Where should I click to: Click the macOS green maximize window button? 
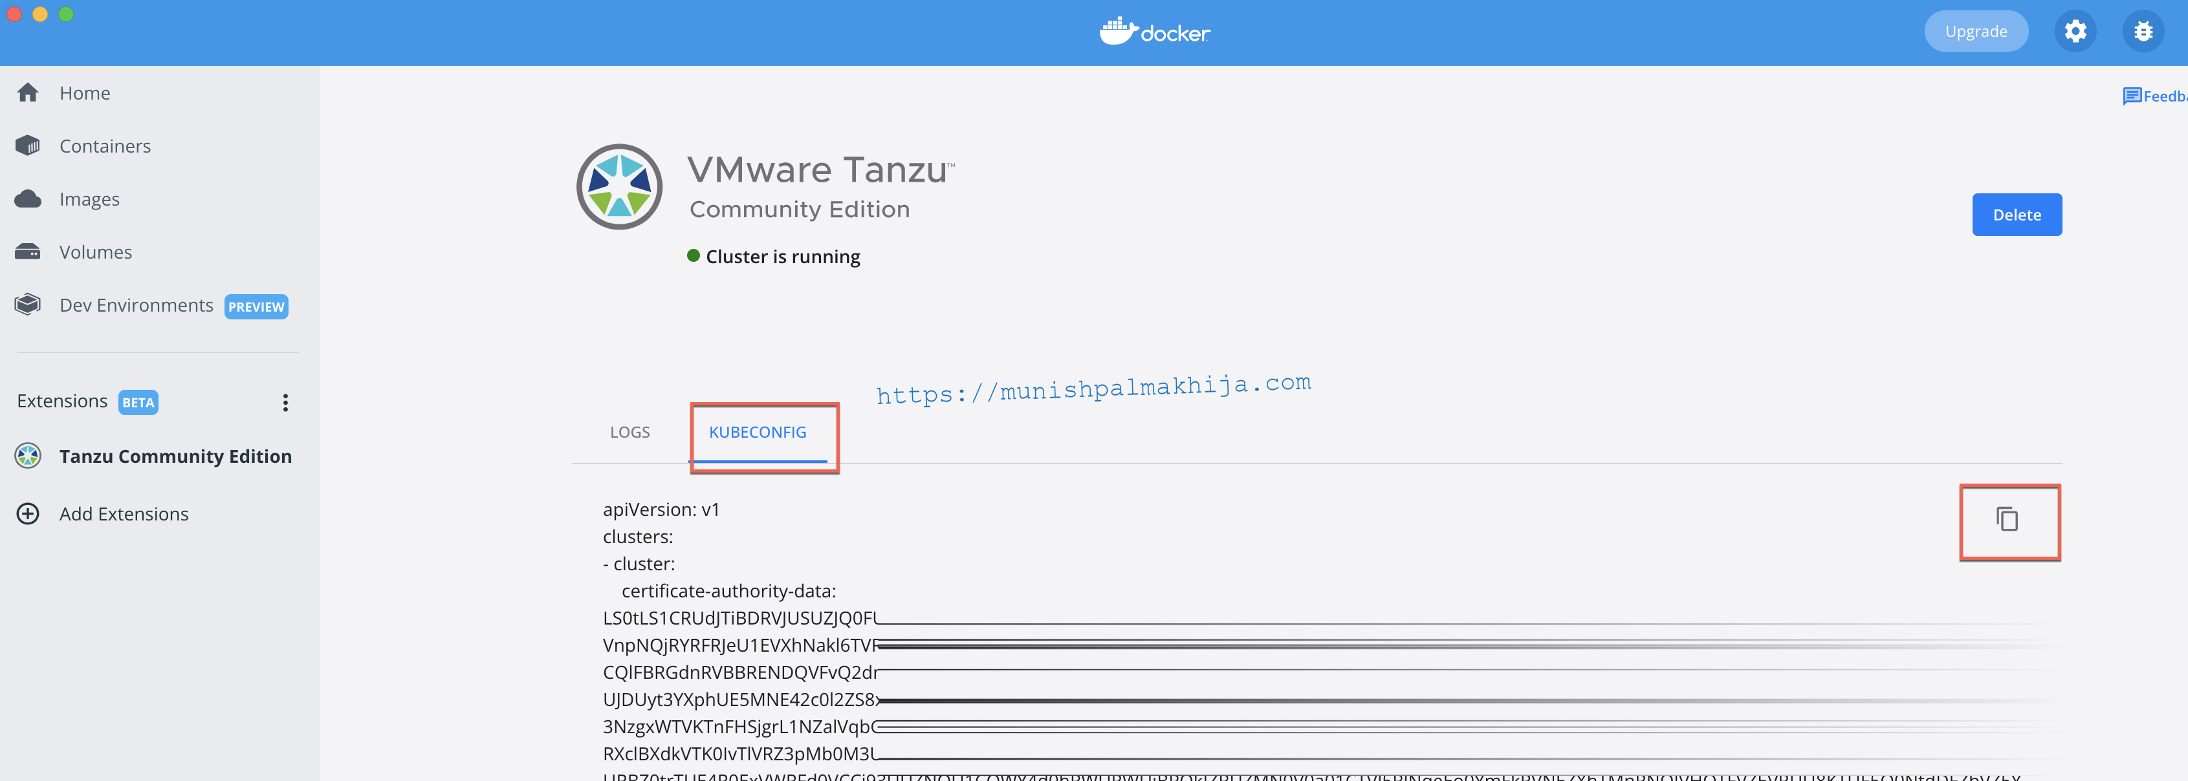tap(66, 14)
